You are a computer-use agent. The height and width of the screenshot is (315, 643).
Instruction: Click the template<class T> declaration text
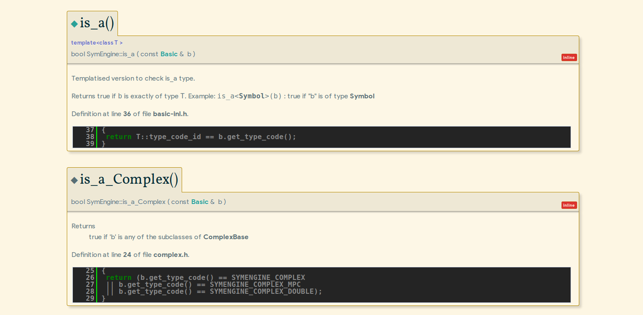(x=97, y=43)
